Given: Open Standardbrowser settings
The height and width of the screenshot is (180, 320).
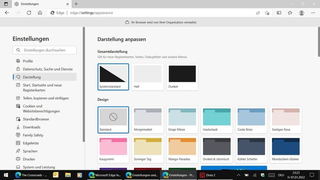Looking at the screenshot, I should (45, 119).
